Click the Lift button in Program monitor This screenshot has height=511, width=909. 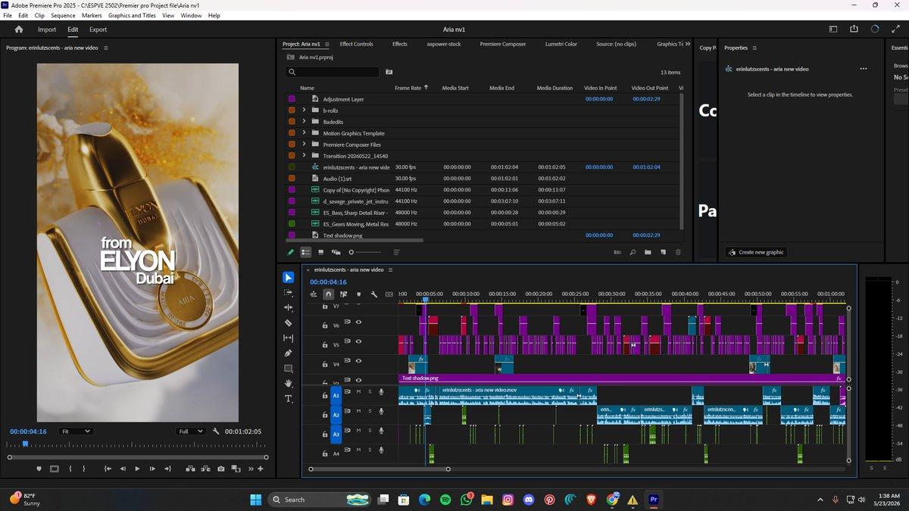coord(189,469)
